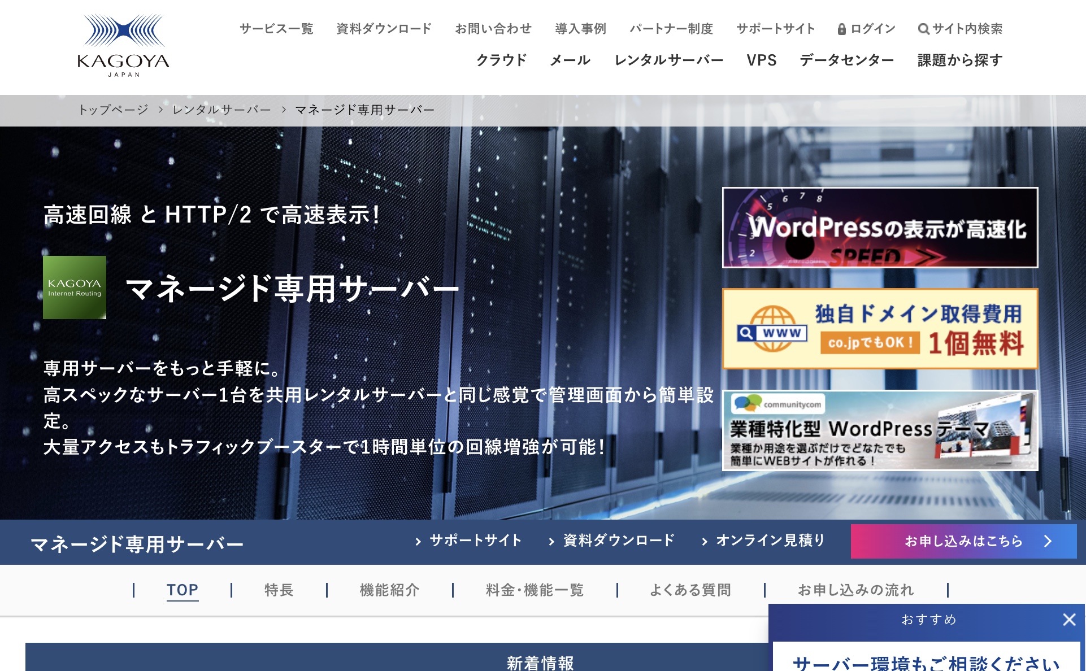Open 資料ダウンロード in top navigation
This screenshot has height=671, width=1086.
(x=384, y=29)
